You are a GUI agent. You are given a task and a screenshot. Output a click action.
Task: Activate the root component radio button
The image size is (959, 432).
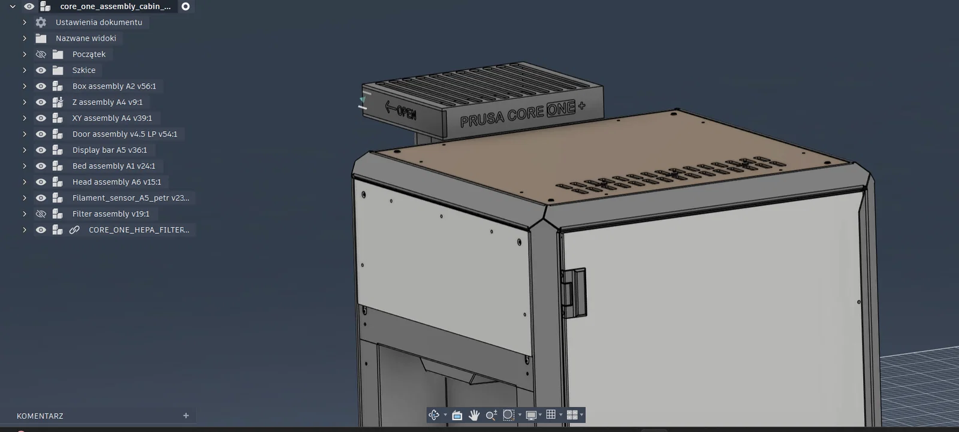pos(186,7)
